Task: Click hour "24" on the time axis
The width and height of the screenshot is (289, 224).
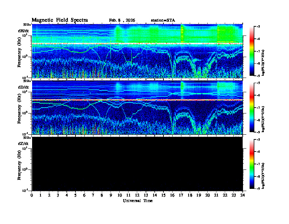Action: 243,195
